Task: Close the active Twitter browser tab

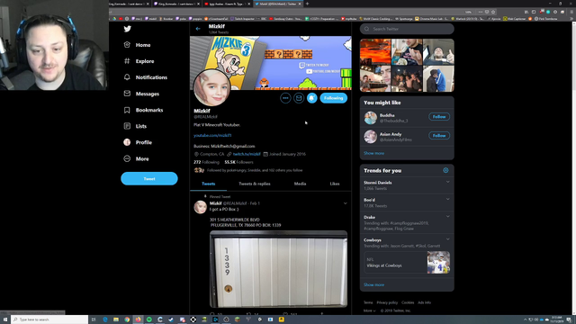Action: pyautogui.click(x=300, y=4)
